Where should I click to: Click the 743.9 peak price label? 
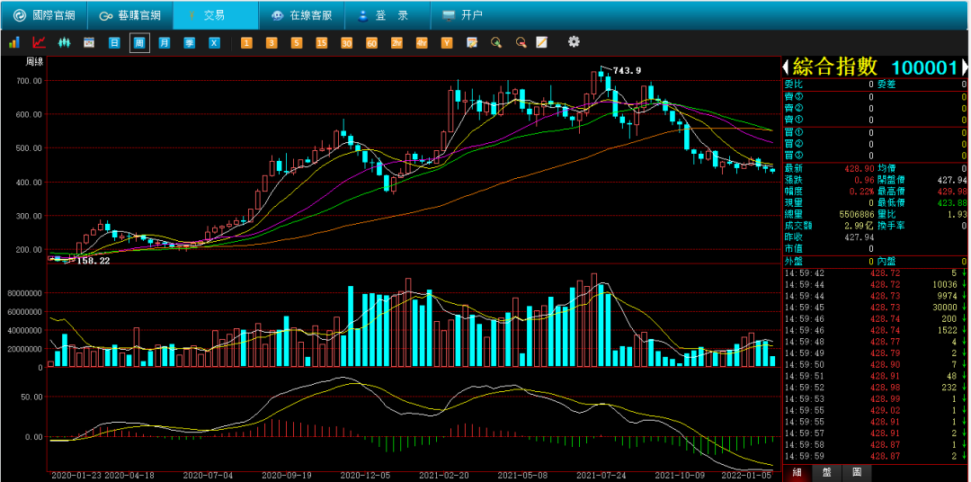pos(628,71)
